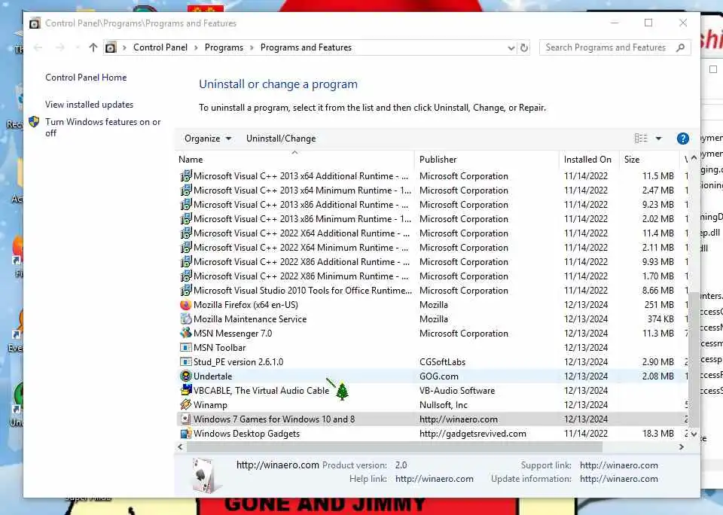Click the Undertale program icon
This screenshot has height=515, width=723.
click(186, 376)
